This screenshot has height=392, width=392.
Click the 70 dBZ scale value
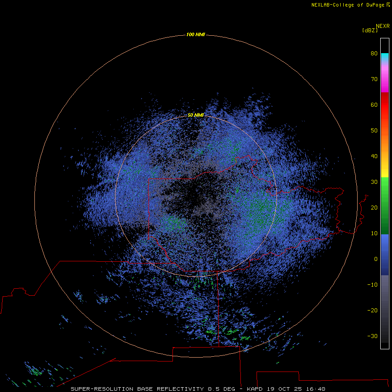click(374, 79)
